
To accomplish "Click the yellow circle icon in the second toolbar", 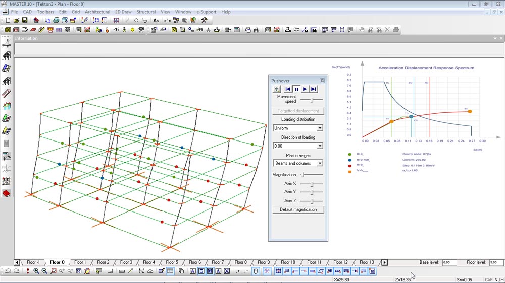I will pos(132,30).
